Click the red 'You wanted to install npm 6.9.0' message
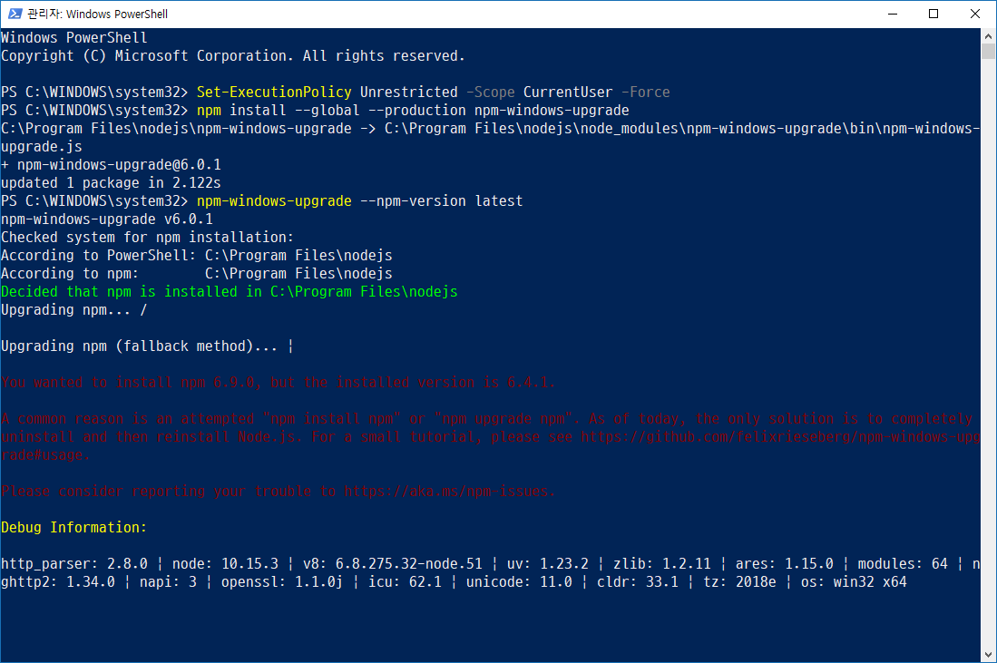 coord(278,382)
